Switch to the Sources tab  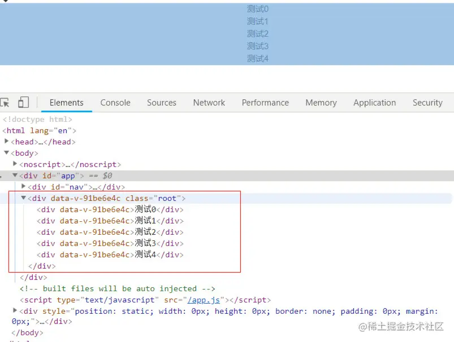coord(162,103)
